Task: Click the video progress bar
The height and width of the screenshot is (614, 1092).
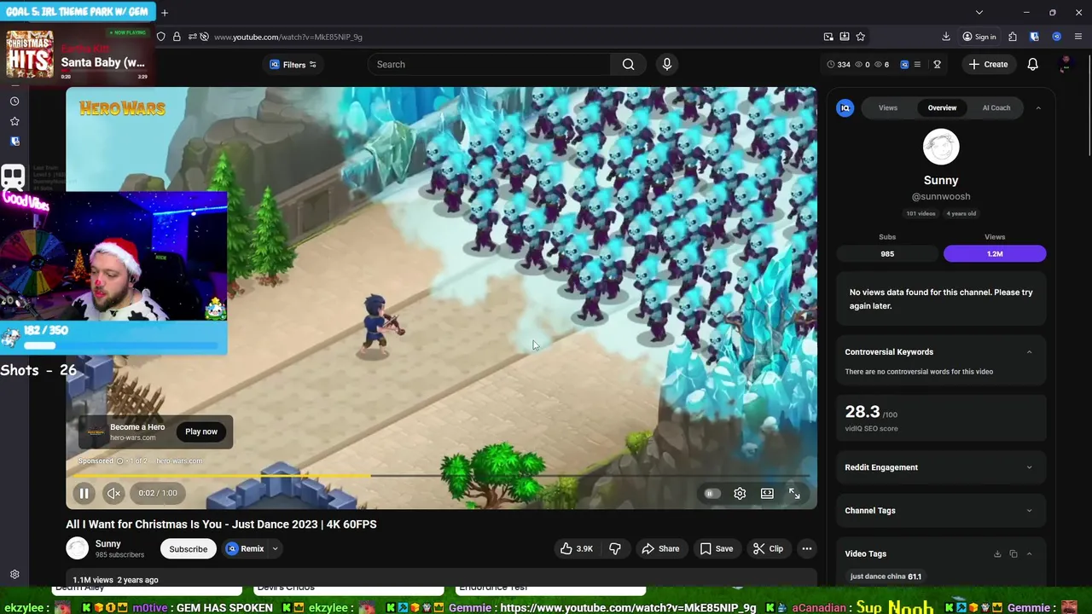Action: click(441, 476)
